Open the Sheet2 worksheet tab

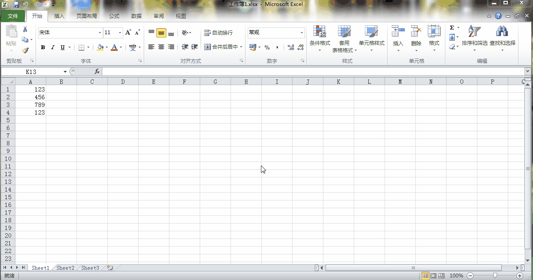point(65,268)
